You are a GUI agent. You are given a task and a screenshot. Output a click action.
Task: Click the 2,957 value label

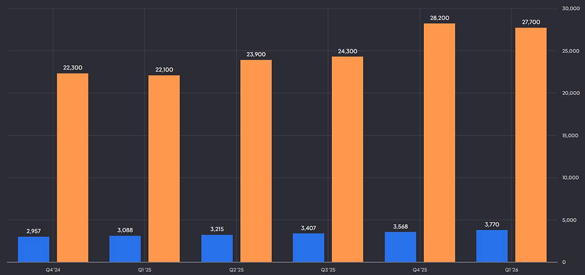pos(33,231)
